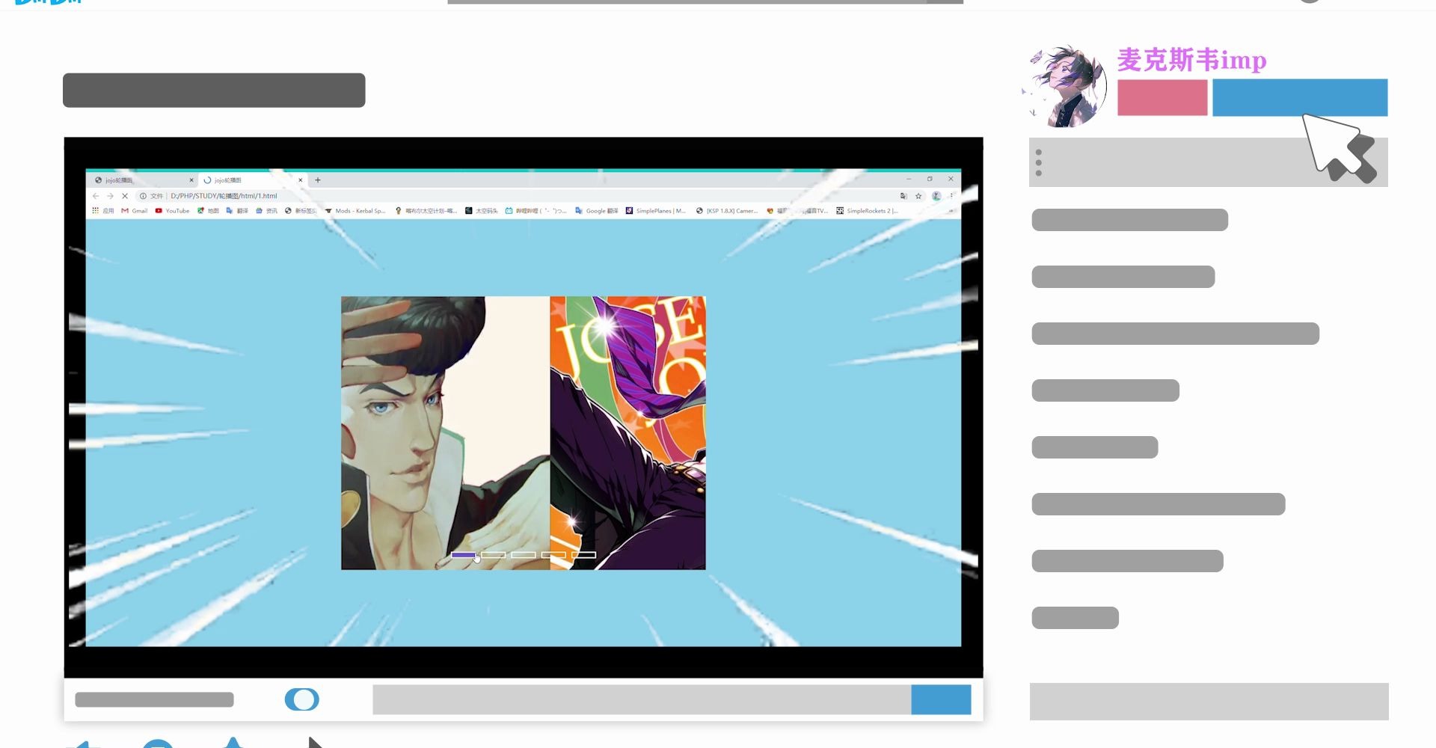Select the fifth carousel indicator

point(583,555)
